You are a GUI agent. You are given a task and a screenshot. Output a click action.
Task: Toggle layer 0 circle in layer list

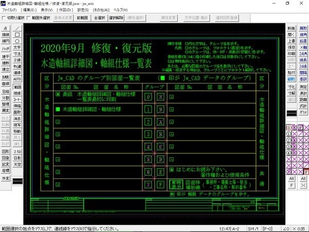click(x=288, y=128)
